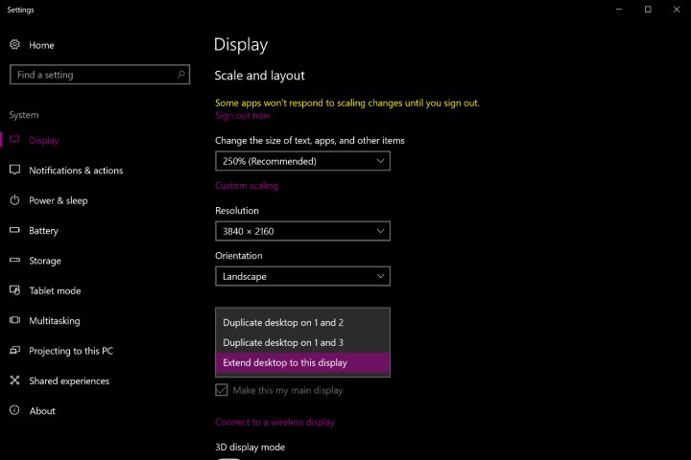Toggle the 3D display mode switch

click(228, 457)
